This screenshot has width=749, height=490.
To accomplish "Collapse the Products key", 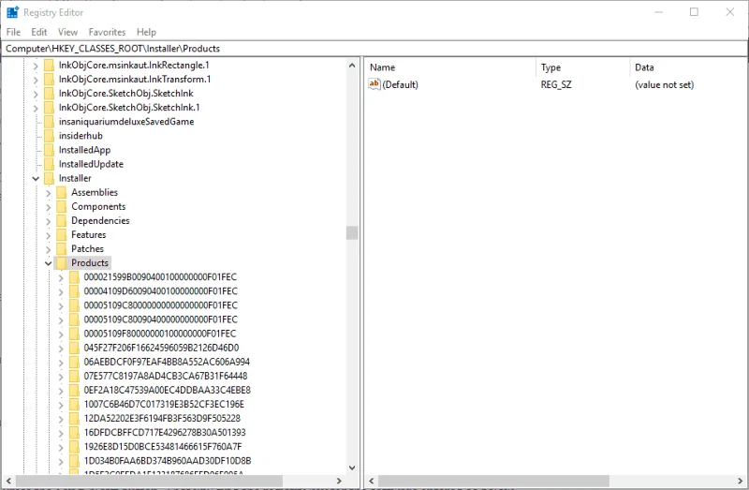I will 49,263.
